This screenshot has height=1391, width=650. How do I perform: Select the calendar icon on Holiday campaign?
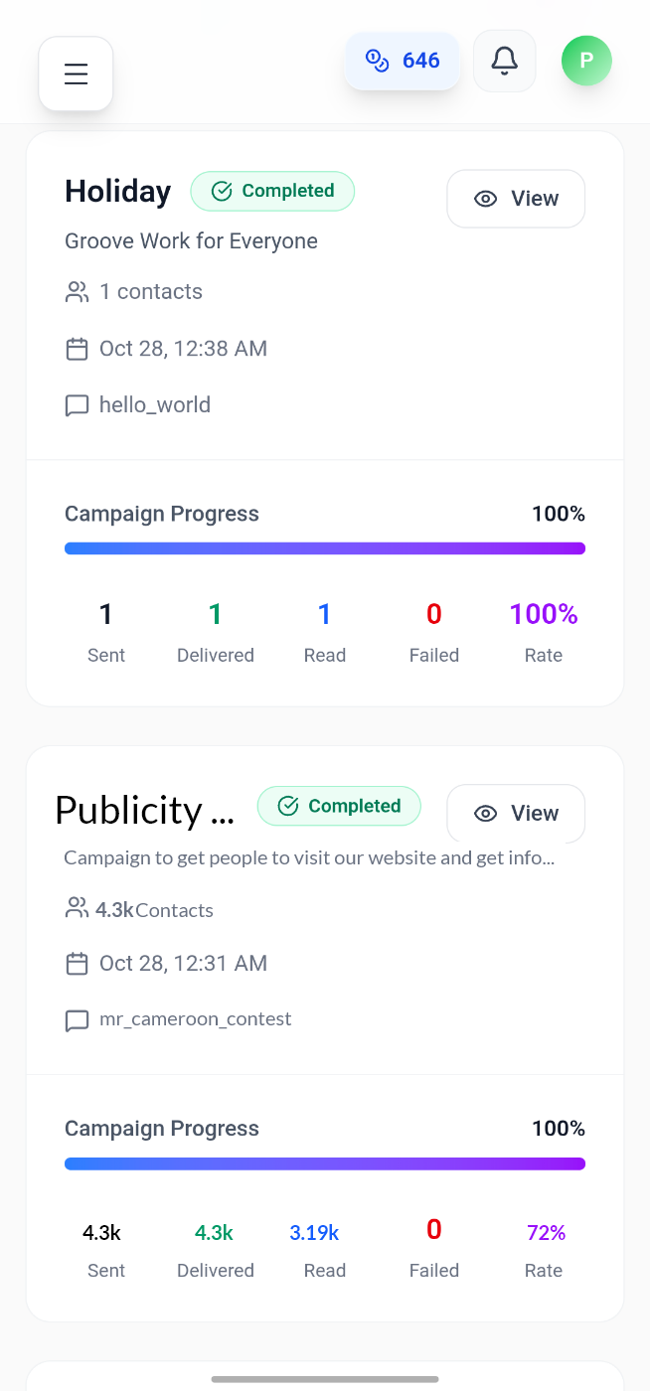[x=78, y=348]
